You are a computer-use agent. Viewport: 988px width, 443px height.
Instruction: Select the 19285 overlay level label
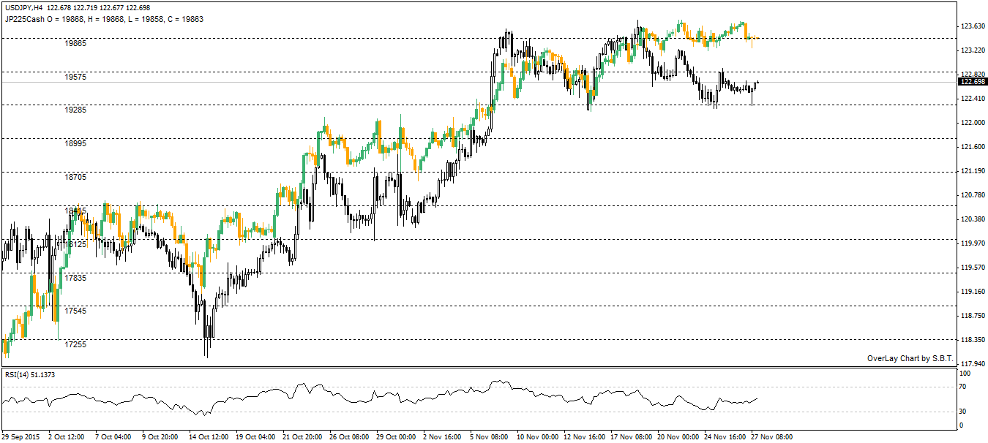pyautogui.click(x=76, y=110)
